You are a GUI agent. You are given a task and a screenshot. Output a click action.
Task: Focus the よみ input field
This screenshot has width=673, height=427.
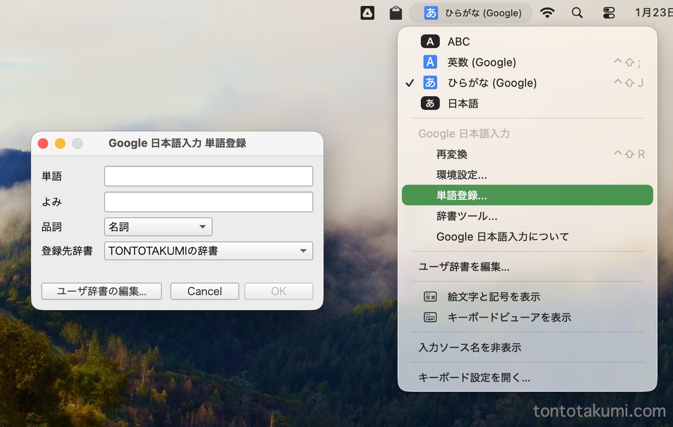[208, 202]
